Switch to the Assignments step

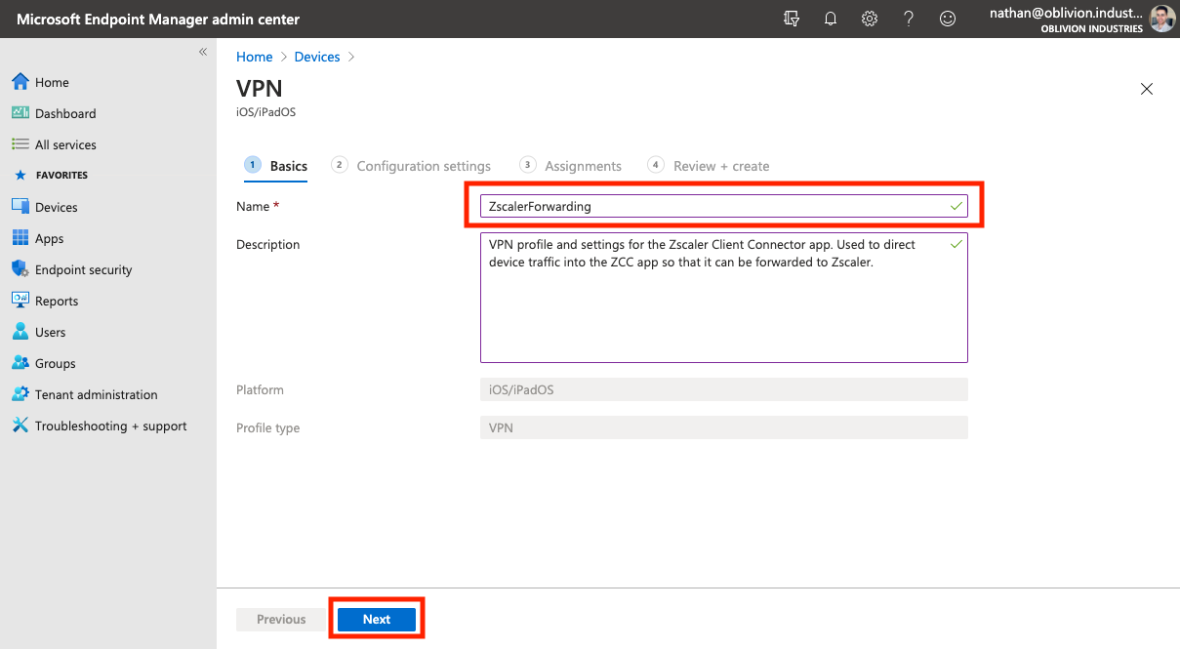pos(582,166)
